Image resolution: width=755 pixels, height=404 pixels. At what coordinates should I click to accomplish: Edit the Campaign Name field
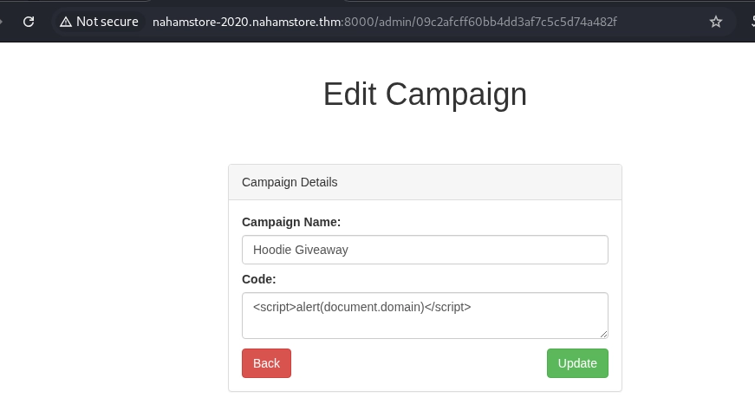pos(425,250)
